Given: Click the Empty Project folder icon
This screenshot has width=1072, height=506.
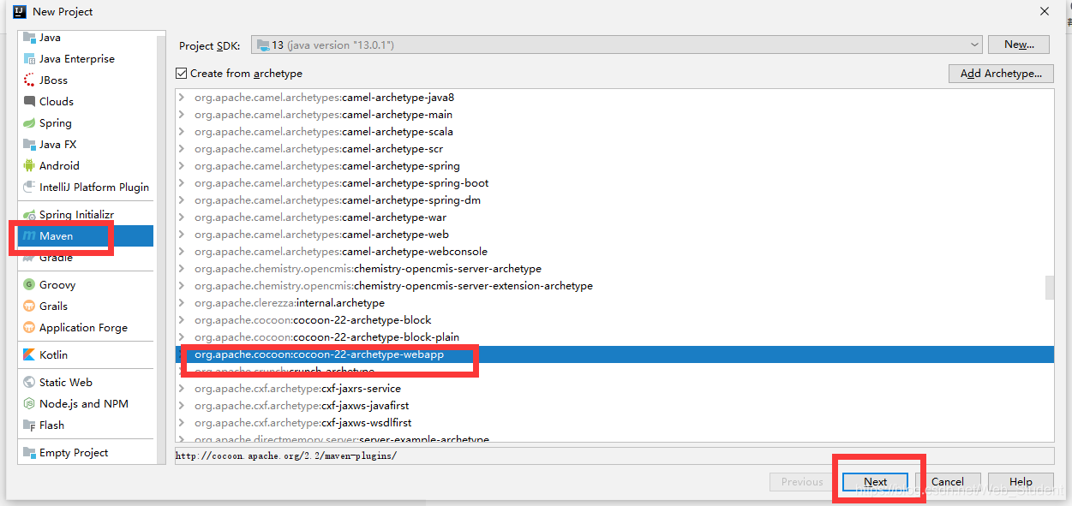Looking at the screenshot, I should (x=29, y=453).
